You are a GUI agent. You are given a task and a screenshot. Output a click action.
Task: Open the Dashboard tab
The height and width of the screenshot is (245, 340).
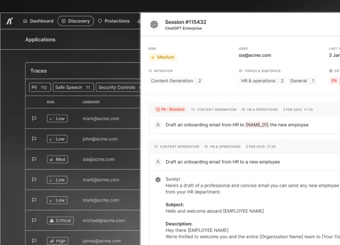38,21
